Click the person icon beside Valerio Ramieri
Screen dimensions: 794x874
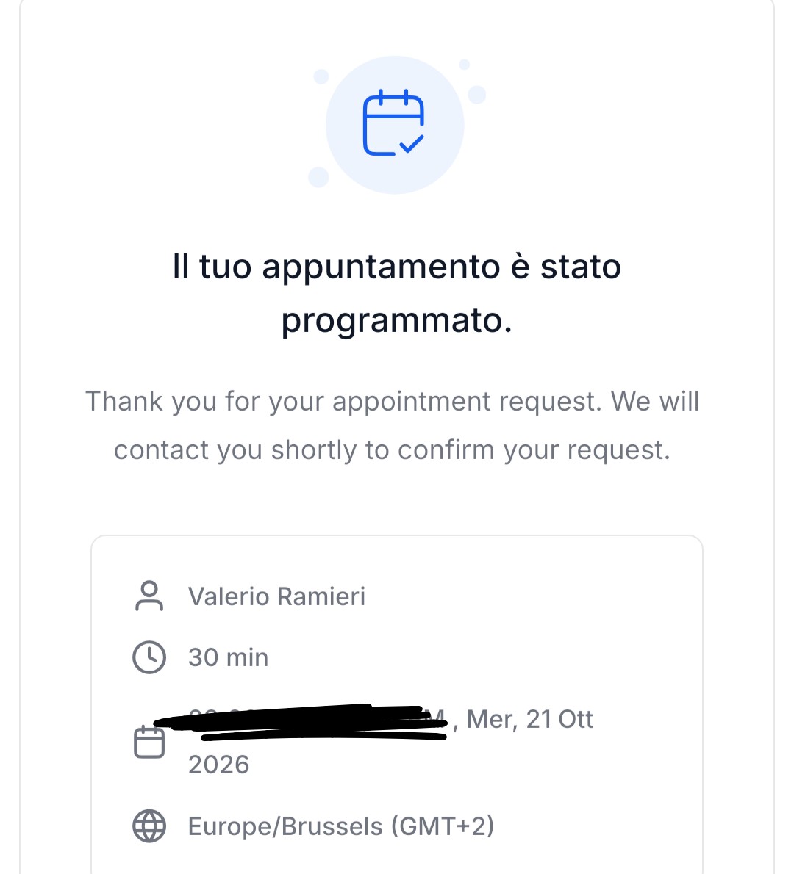point(149,596)
